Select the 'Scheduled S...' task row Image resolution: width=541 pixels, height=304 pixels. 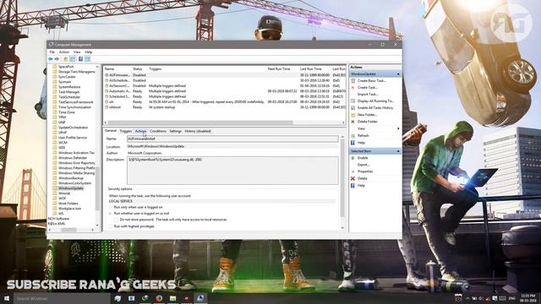pos(224,97)
